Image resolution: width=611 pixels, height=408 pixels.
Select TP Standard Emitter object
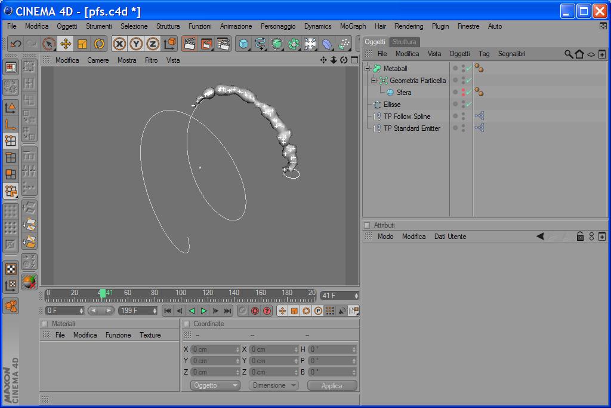point(412,128)
